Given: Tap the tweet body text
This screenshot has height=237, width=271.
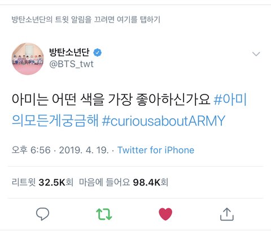Looking at the screenshot, I should (111, 99).
